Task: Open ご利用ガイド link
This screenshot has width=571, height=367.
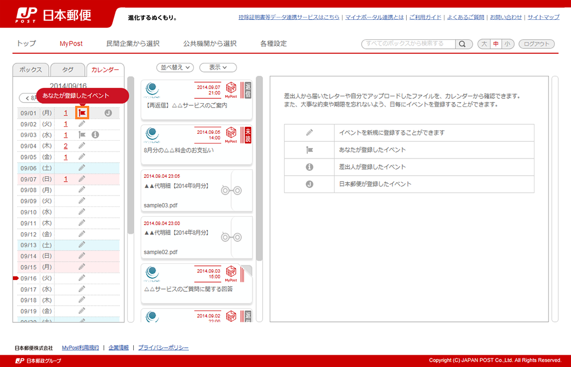Action: pyautogui.click(x=425, y=17)
